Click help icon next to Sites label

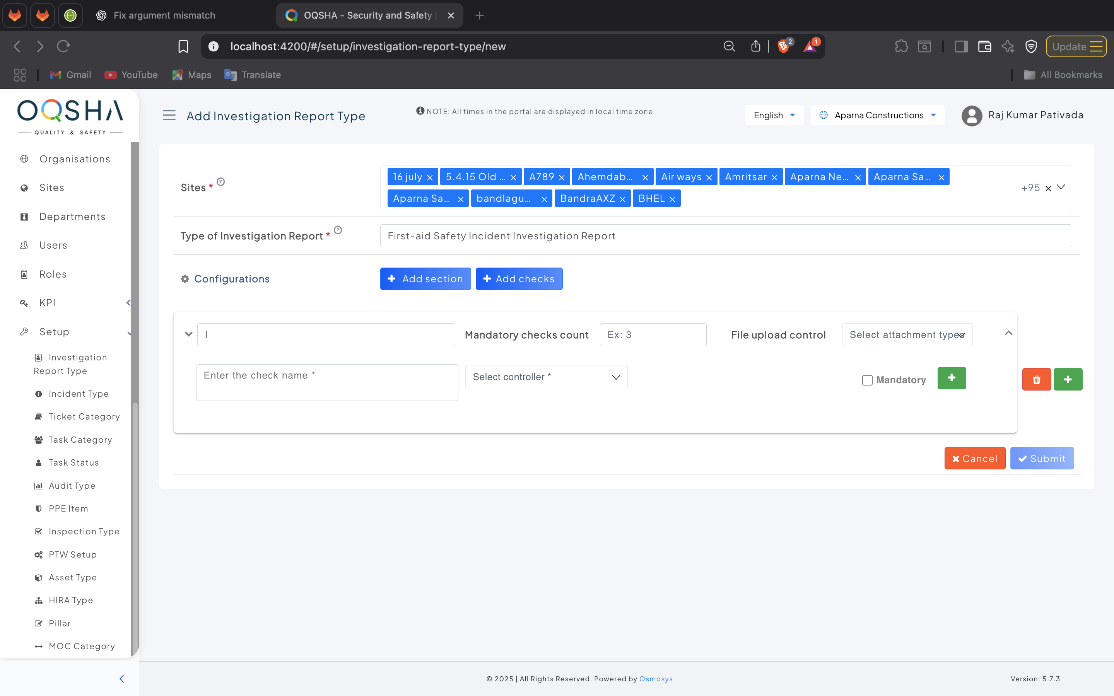pyautogui.click(x=220, y=182)
